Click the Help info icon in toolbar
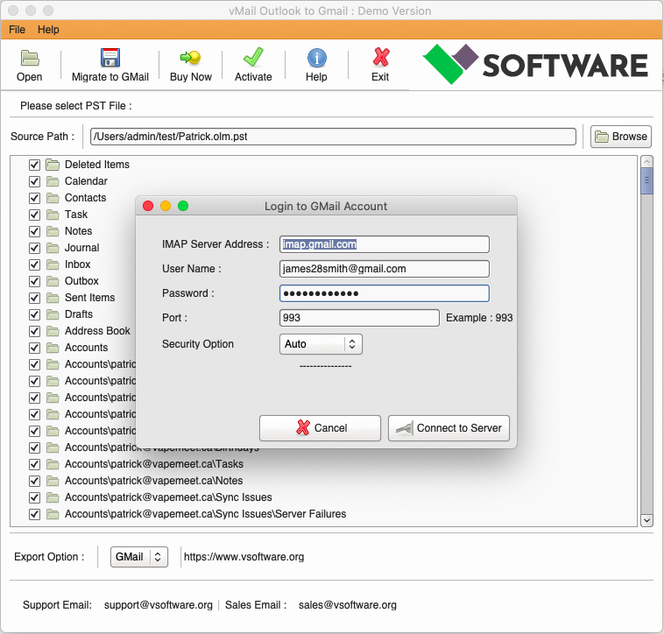Image resolution: width=664 pixels, height=634 pixels. [317, 58]
